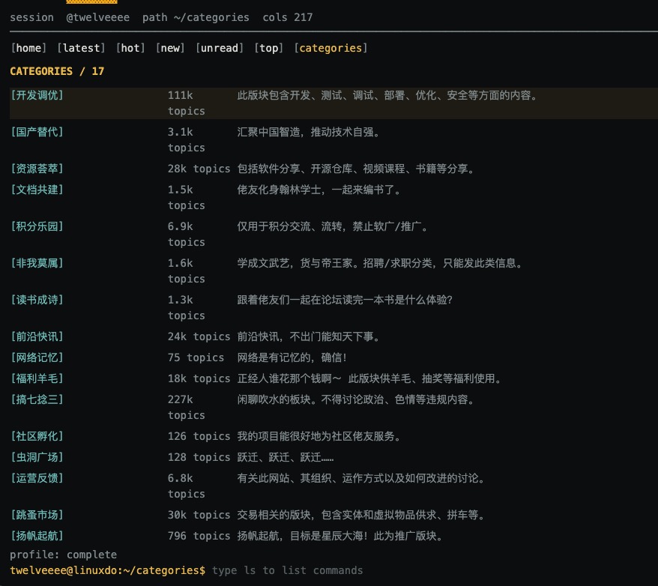Click the 30k topics count
Viewport: 658px width, 586px height.
coord(199,515)
